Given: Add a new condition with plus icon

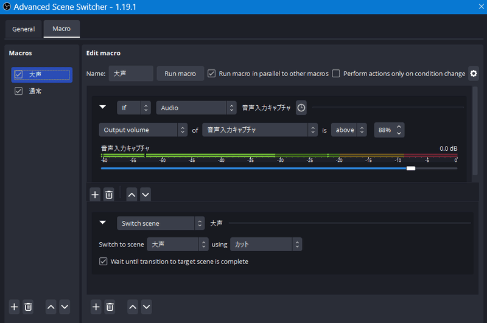Looking at the screenshot, I should pyautogui.click(x=95, y=195).
